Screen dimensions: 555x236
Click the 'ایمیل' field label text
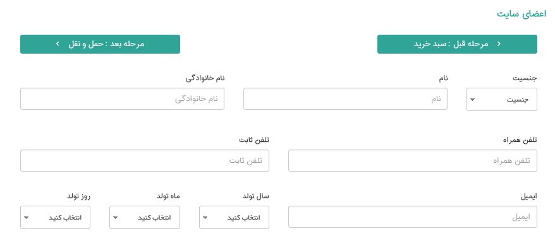(x=529, y=196)
